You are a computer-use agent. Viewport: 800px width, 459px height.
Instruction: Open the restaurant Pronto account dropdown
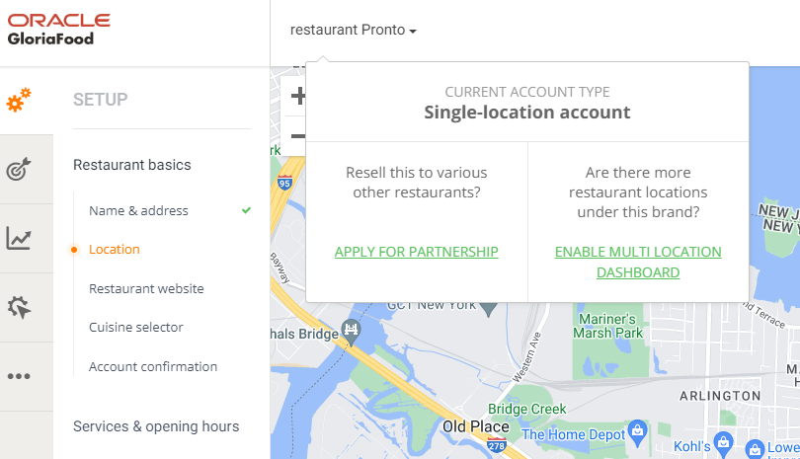tap(353, 30)
